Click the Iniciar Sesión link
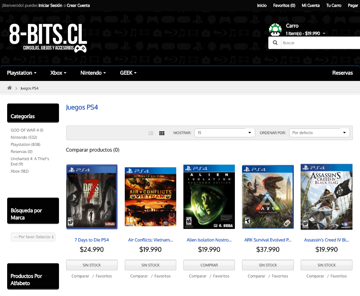 point(50,5)
